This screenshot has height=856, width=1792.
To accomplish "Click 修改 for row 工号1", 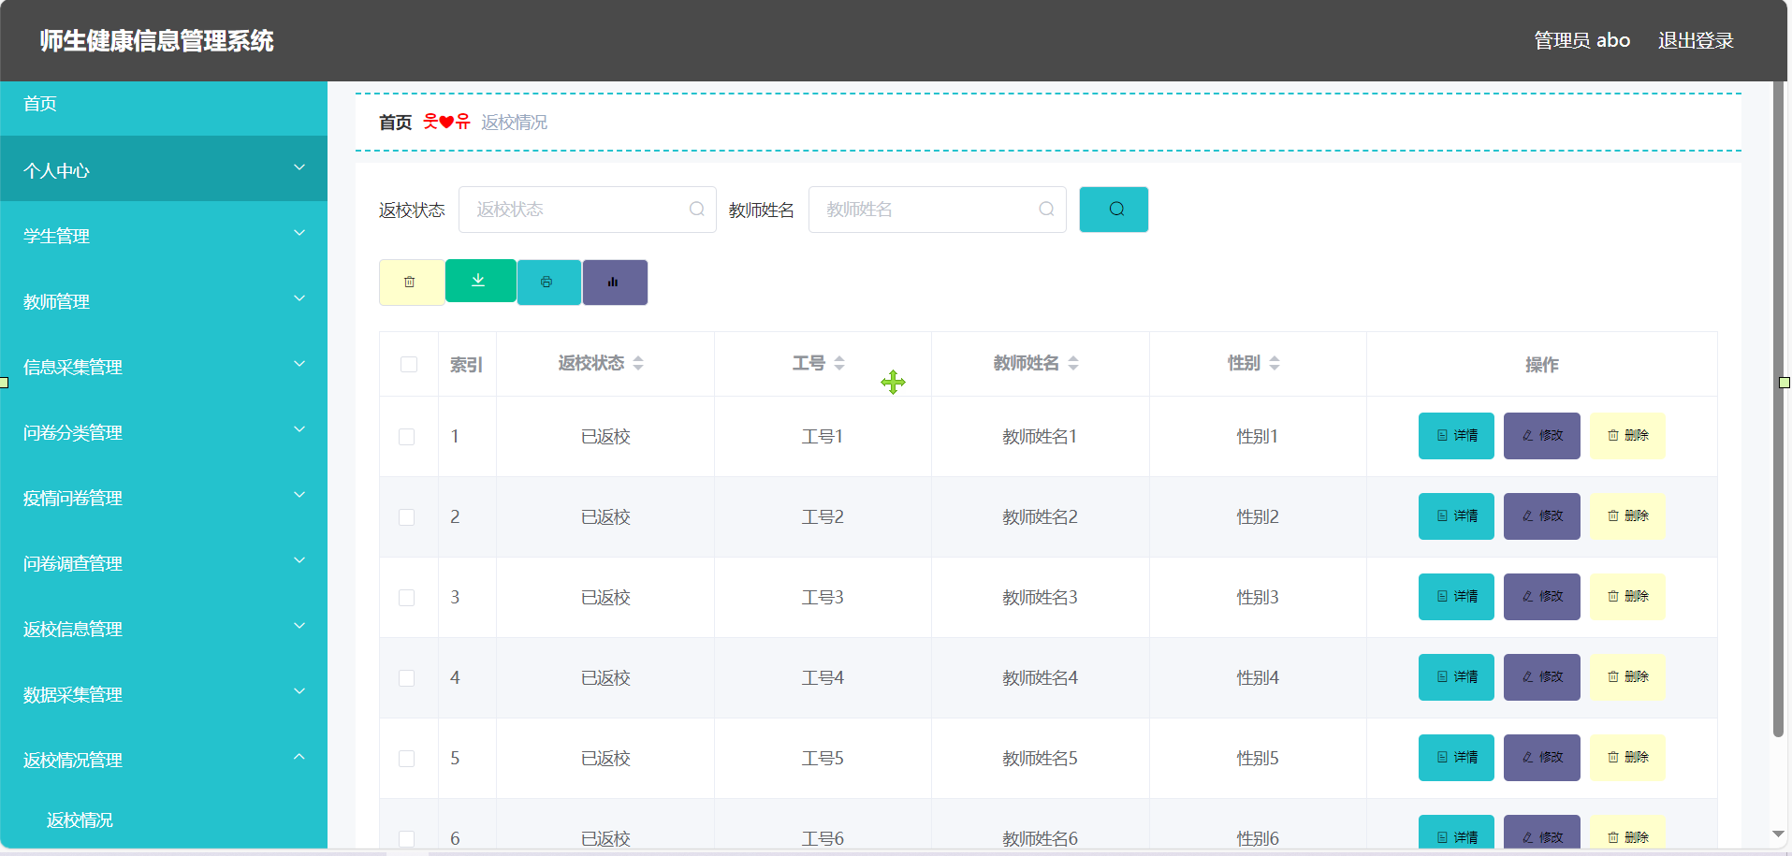I will 1541,436.
